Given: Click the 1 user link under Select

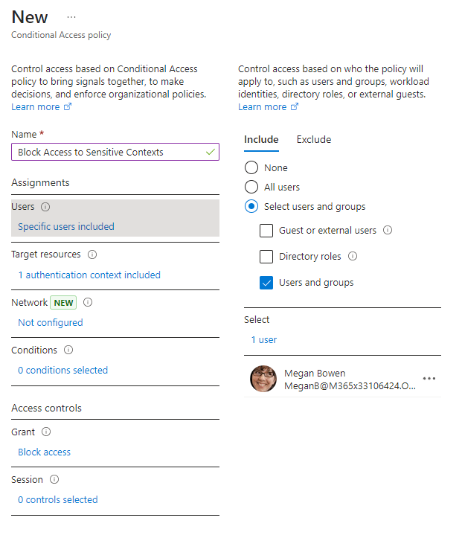Looking at the screenshot, I should (264, 340).
